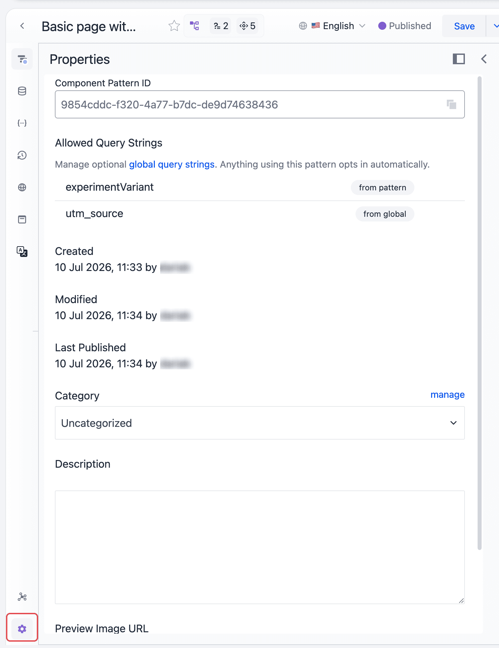Viewport: 499px width, 648px height.
Task: Click the 'from pattern' badge
Action: click(382, 188)
